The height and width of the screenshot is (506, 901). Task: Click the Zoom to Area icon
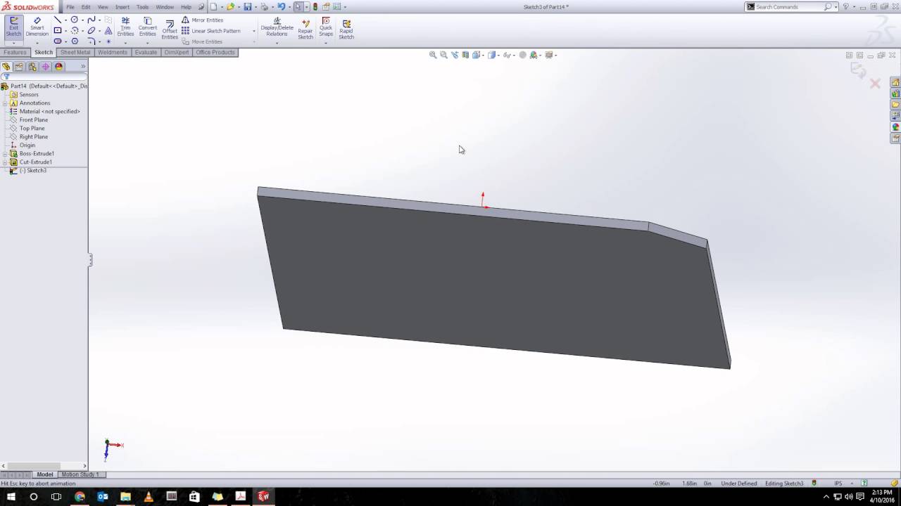(443, 55)
